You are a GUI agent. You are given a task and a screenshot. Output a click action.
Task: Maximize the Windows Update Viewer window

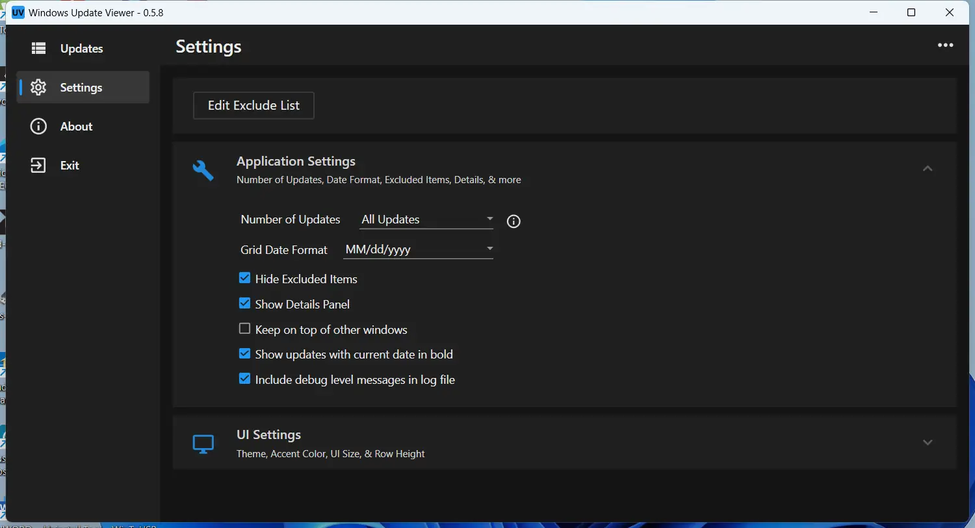pyautogui.click(x=911, y=12)
